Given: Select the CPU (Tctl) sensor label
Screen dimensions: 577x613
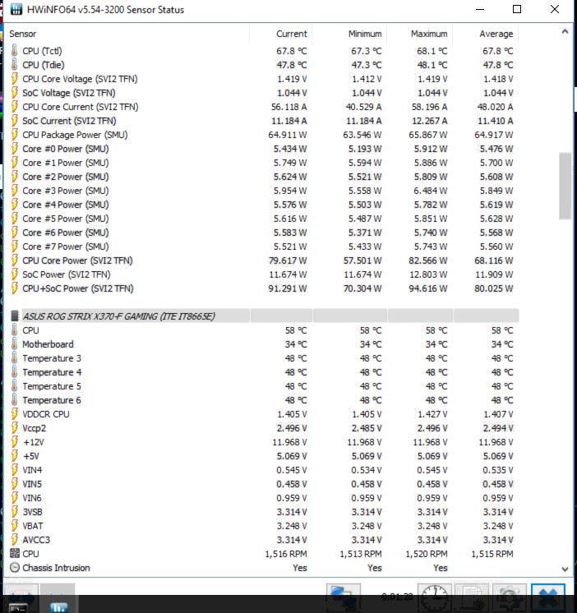Looking at the screenshot, I should (42, 51).
